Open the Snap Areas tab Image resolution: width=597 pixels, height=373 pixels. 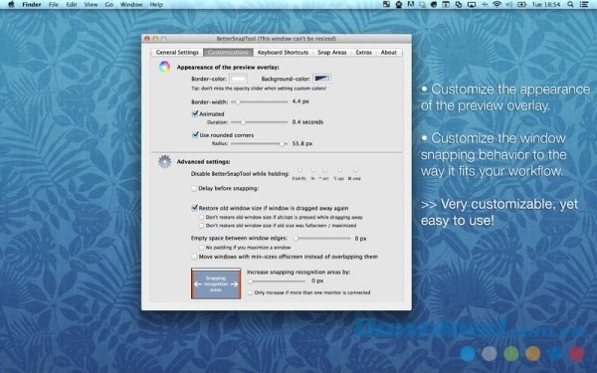pyautogui.click(x=332, y=52)
